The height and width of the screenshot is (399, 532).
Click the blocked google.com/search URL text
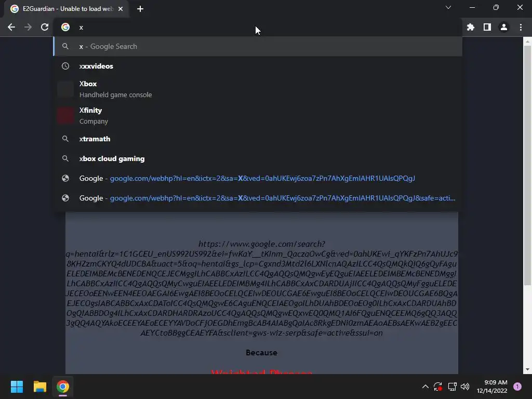(262, 288)
